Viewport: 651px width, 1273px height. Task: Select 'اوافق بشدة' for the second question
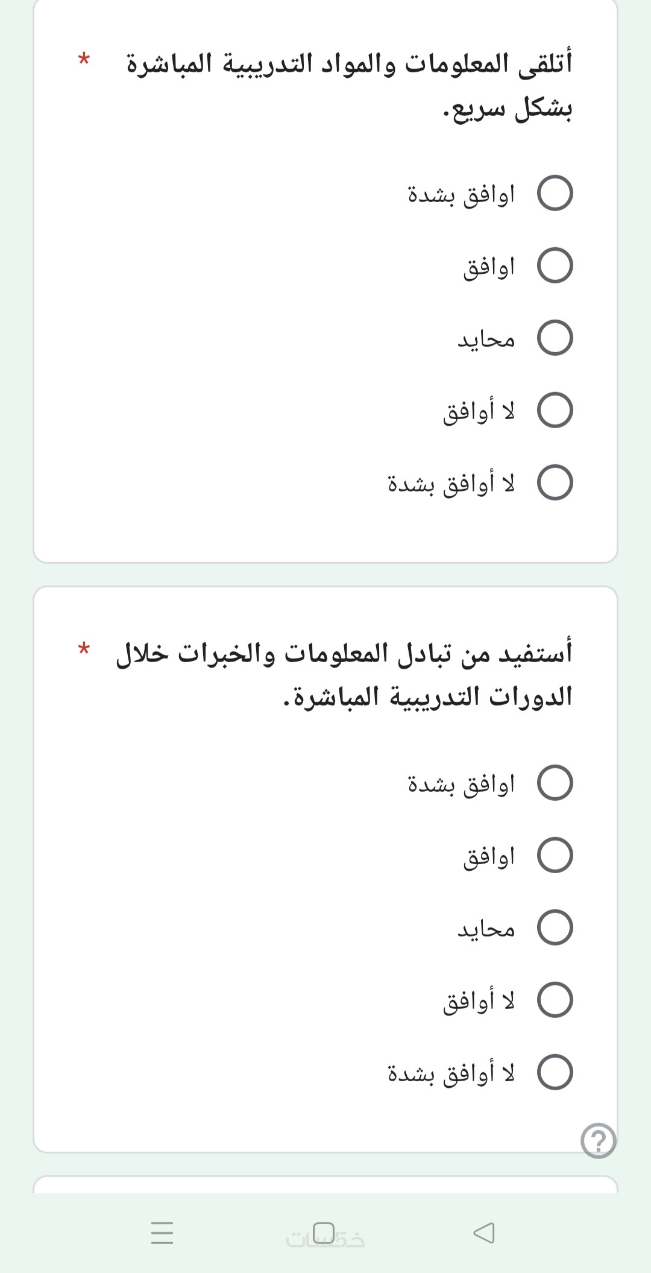pyautogui.click(x=555, y=783)
